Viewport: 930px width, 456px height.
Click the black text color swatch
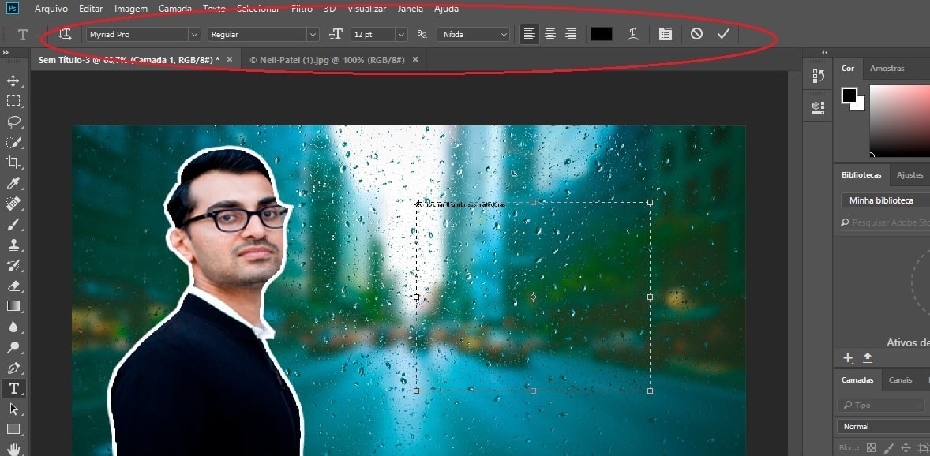click(x=602, y=34)
